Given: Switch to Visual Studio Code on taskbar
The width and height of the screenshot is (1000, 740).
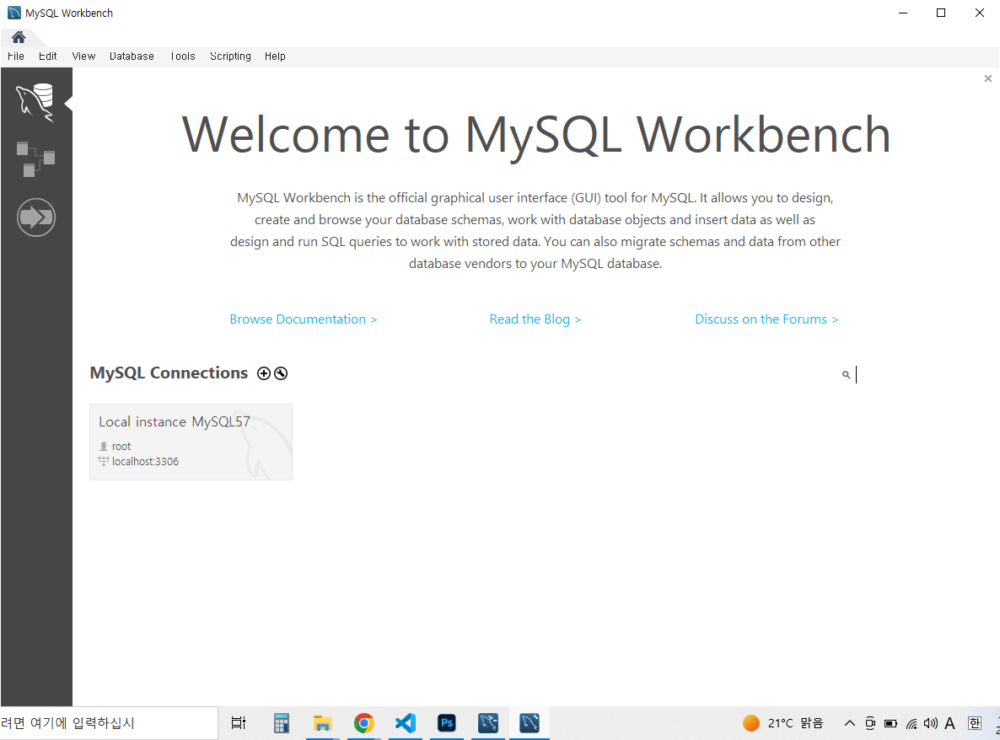Looking at the screenshot, I should [x=406, y=723].
